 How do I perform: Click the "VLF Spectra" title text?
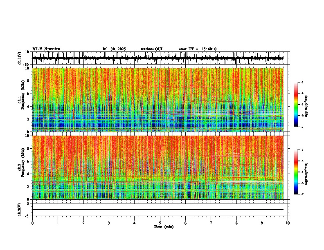pyautogui.click(x=46, y=49)
